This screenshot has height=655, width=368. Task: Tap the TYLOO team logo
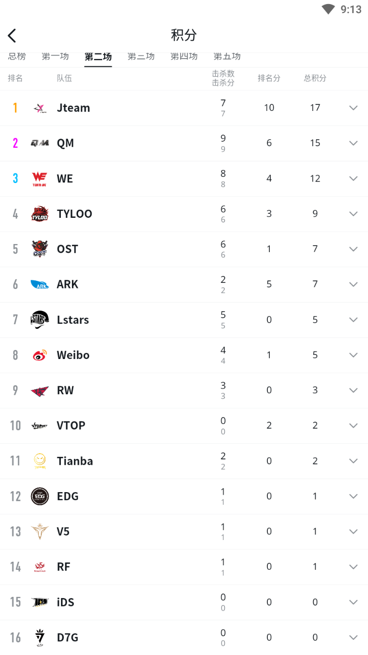tap(39, 214)
